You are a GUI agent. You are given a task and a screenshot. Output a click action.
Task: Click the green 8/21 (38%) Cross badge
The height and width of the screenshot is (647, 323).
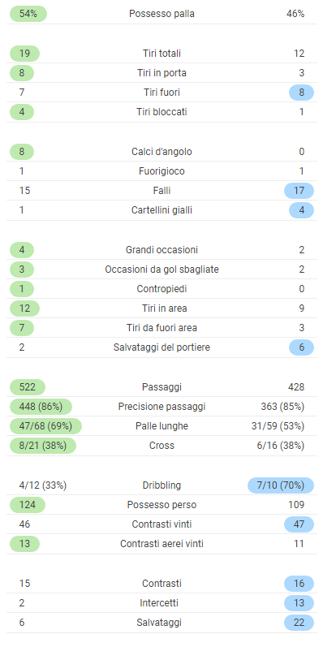[x=43, y=446]
